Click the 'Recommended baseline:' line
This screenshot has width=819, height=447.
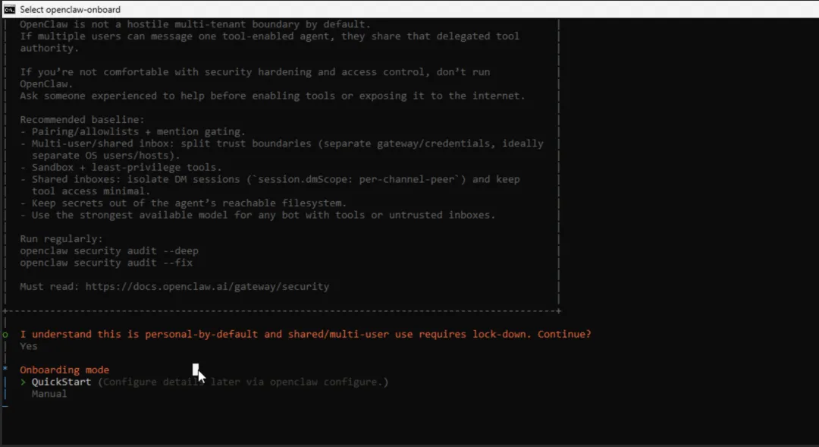point(82,119)
